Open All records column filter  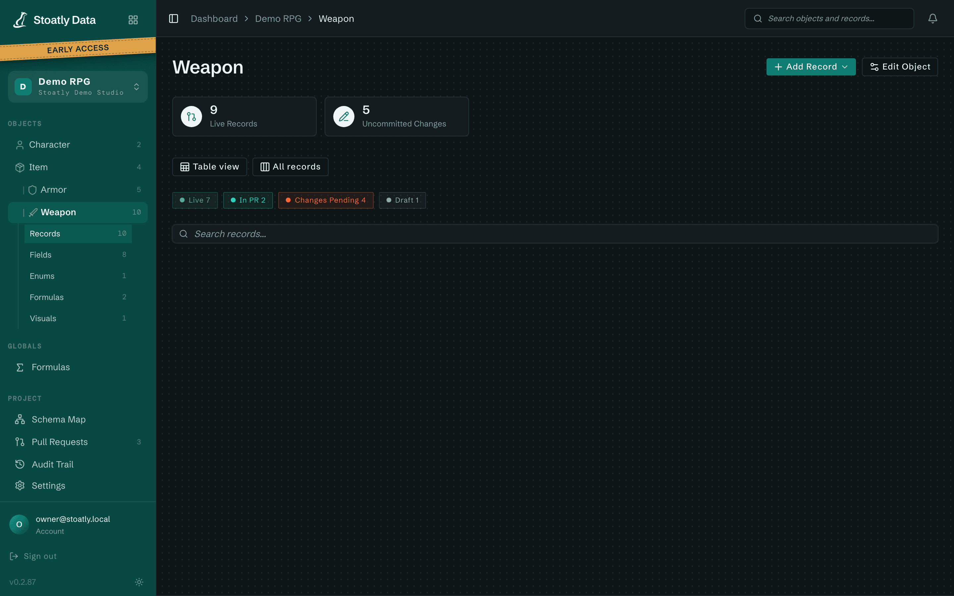click(x=290, y=167)
